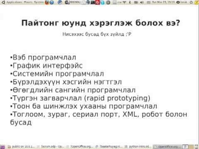The height and width of the screenshot is (149, 199).
Task: Click bullet starting 'Тоглоом, зураг, сериал порт'
Action: click(x=99, y=118)
